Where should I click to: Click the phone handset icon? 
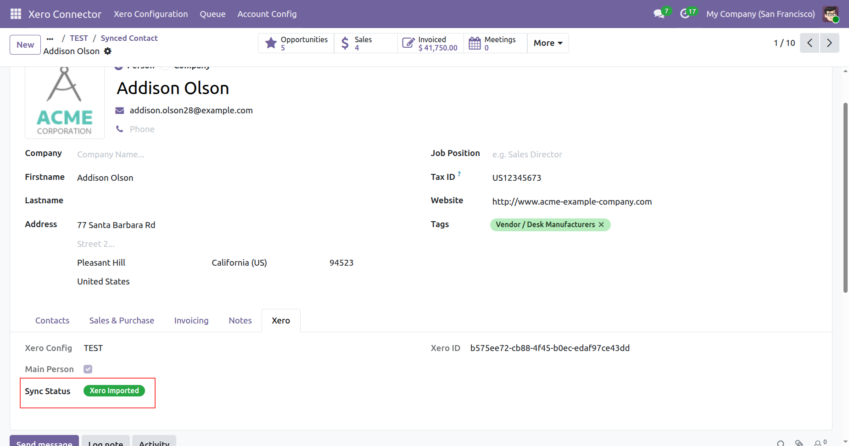(120, 129)
